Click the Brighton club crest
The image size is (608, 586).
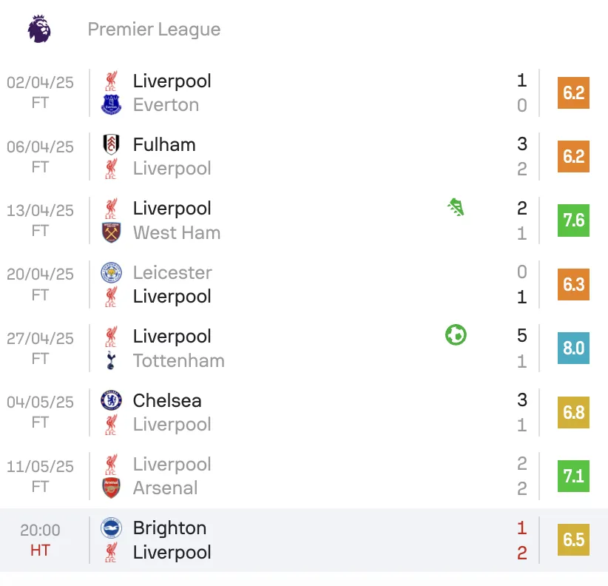point(111,528)
